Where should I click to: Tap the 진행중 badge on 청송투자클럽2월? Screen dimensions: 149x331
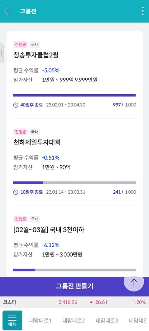[20, 45]
